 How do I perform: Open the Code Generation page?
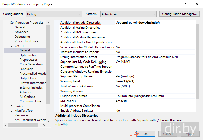(x=31, y=64)
